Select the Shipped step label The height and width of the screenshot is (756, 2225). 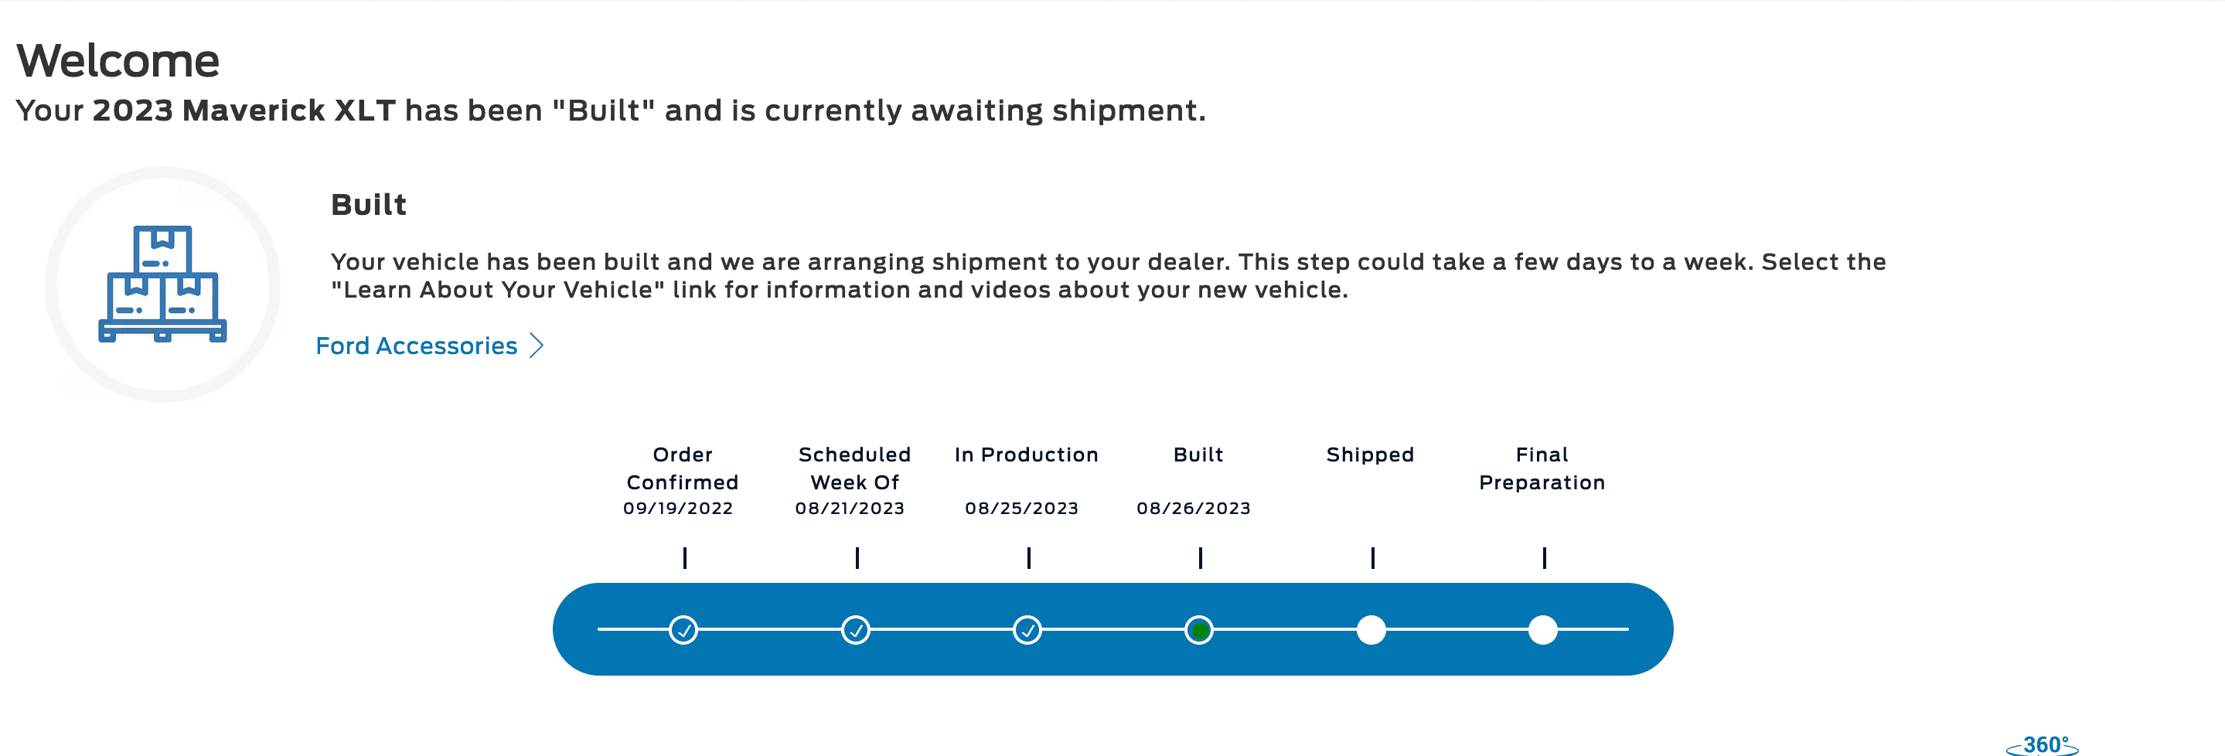pos(1370,455)
